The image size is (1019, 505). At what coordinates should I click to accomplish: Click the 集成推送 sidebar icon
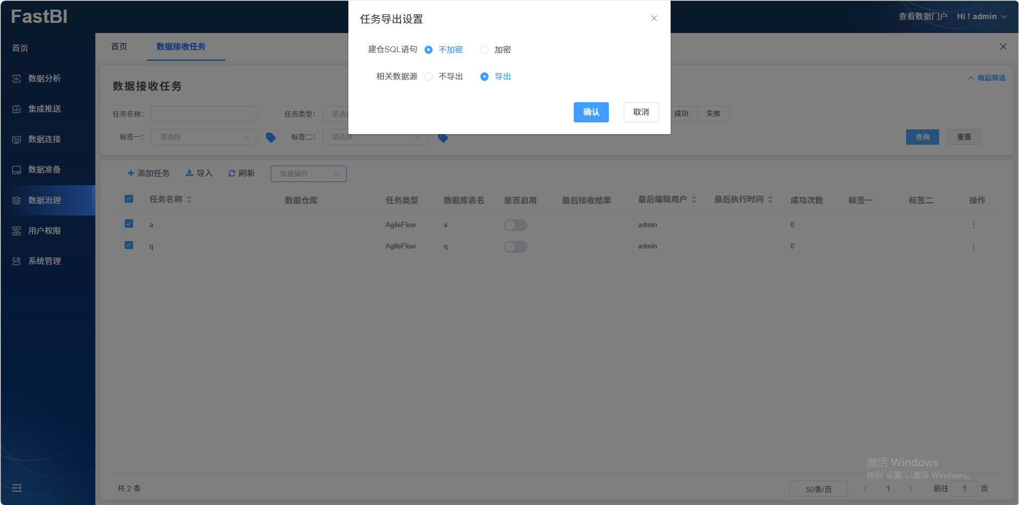pos(17,109)
